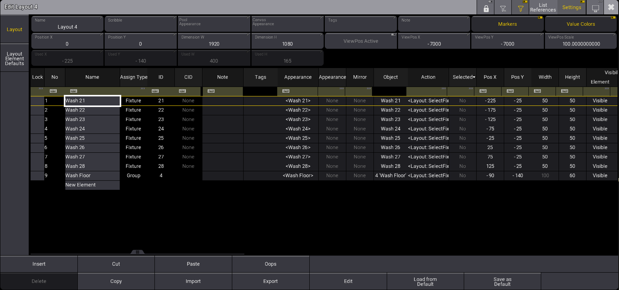
Task: Toggle the yellow filter funnel icon
Action: tap(520, 8)
